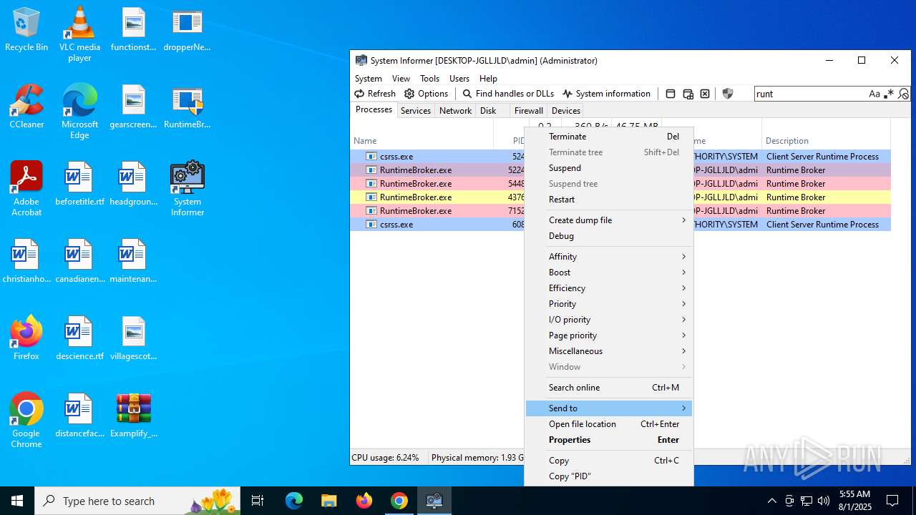Expand Create dump file submenu
The width and height of the screenshot is (916, 515).
coord(609,220)
